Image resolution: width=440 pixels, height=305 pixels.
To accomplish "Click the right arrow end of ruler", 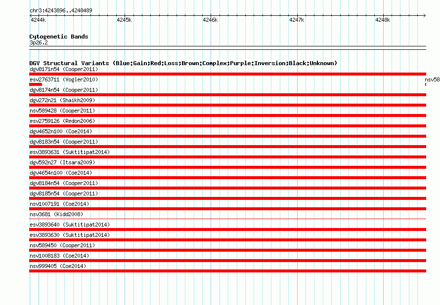I will tap(425, 15).
